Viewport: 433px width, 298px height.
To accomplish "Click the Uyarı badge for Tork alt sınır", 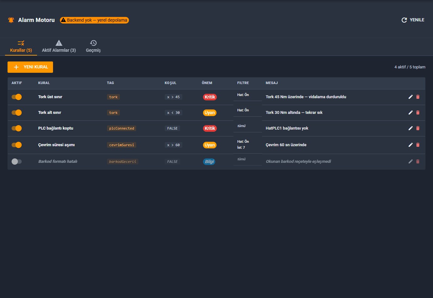I will point(210,113).
